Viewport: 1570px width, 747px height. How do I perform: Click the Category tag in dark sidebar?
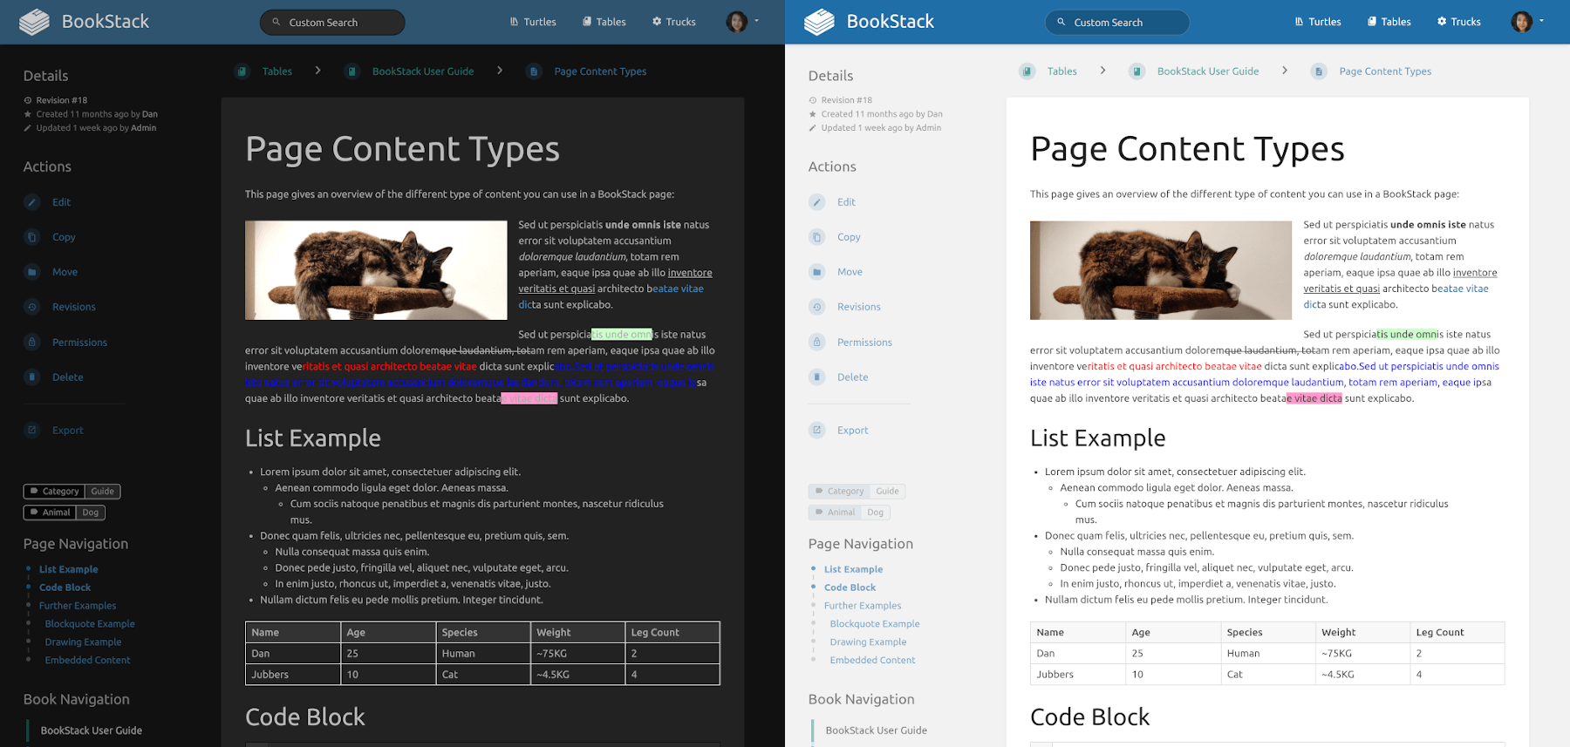54,492
